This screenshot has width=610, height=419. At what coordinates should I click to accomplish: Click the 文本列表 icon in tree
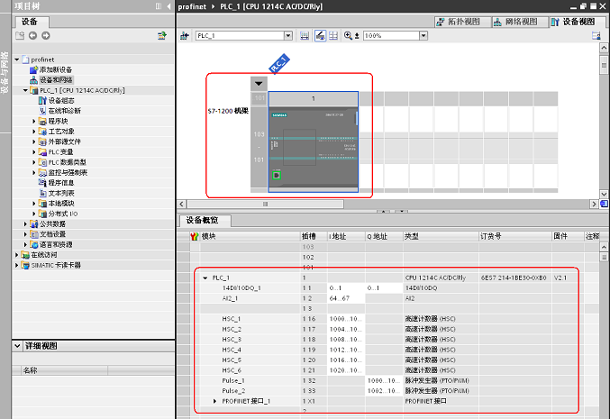pyautogui.click(x=42, y=193)
